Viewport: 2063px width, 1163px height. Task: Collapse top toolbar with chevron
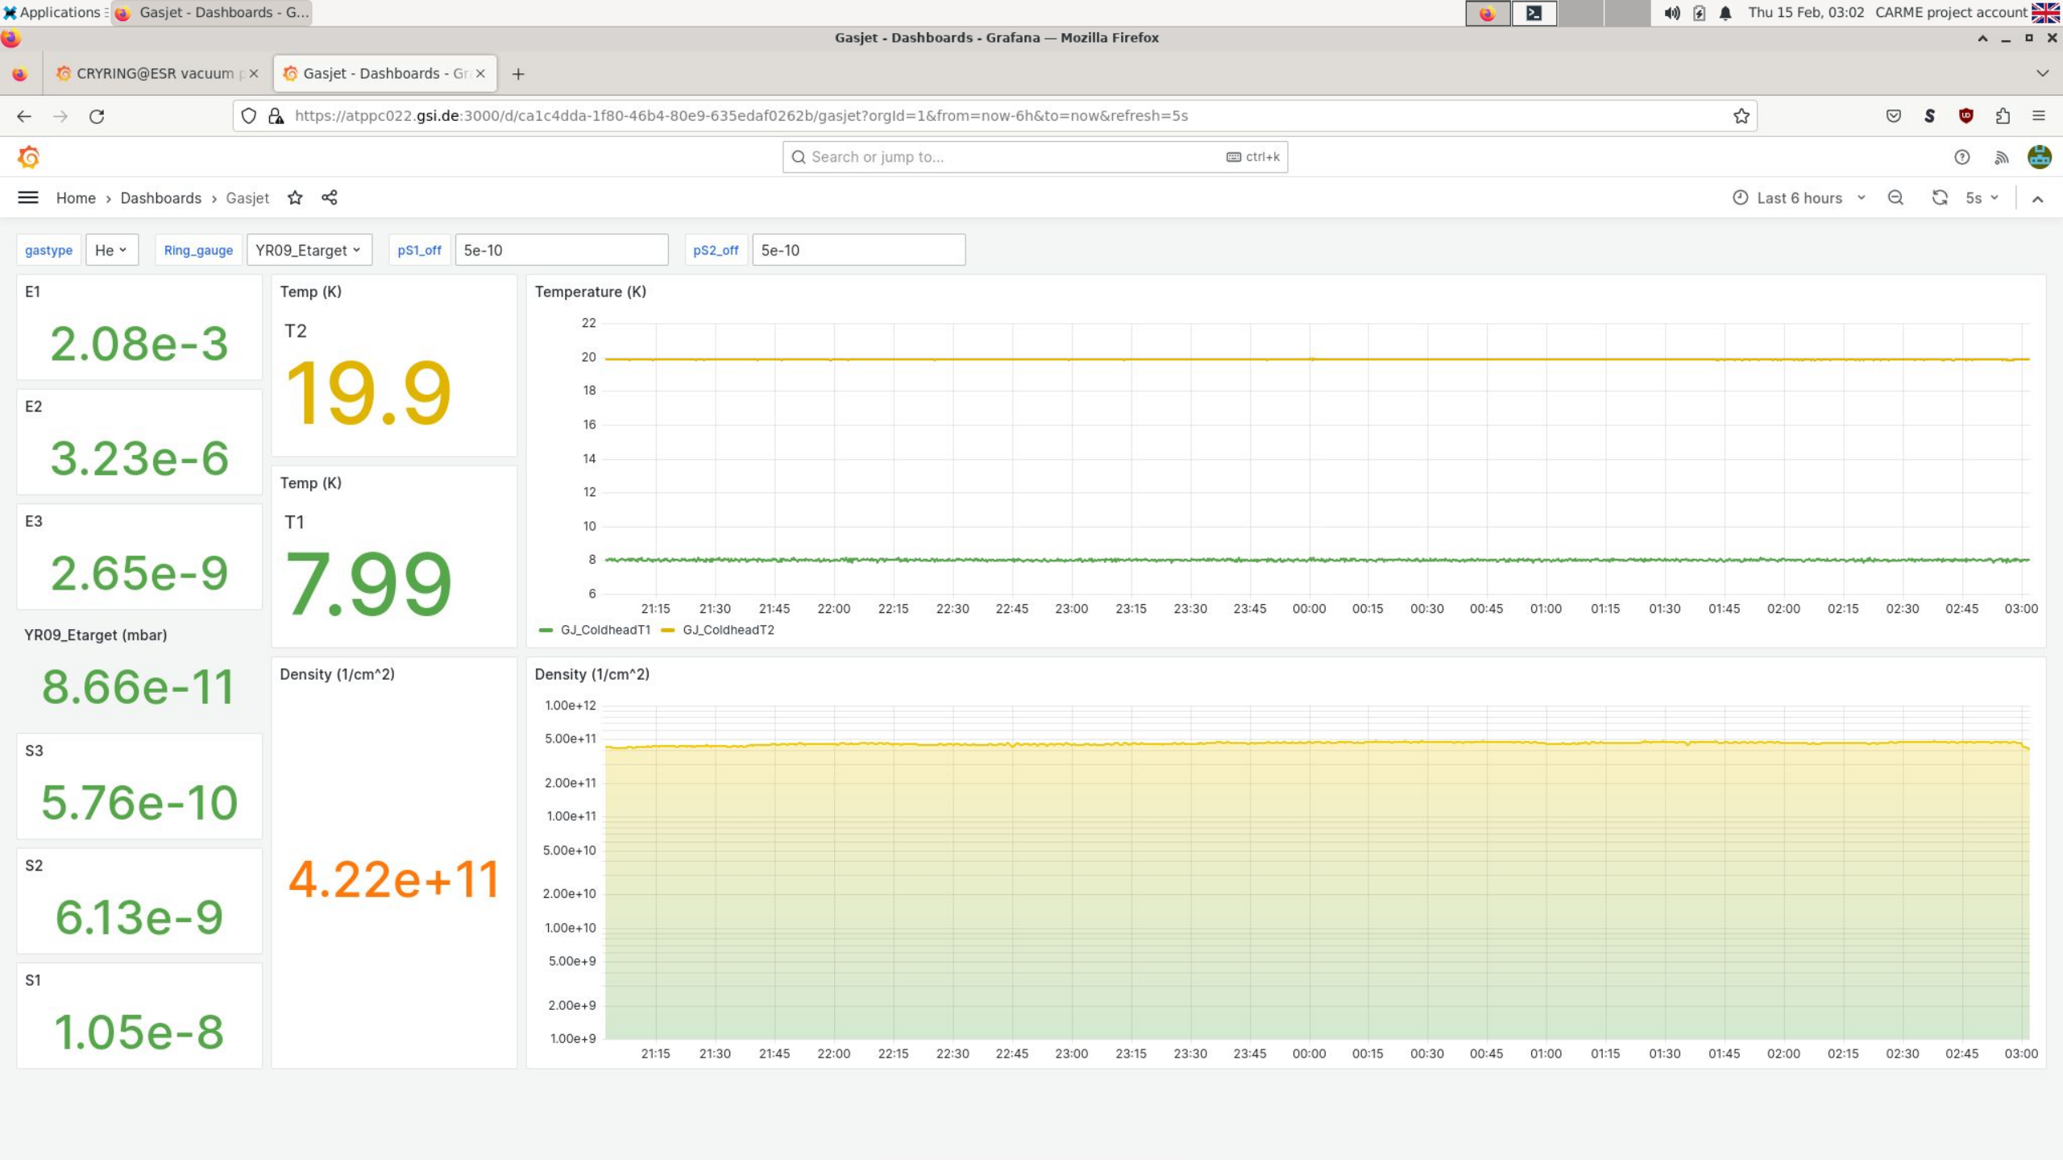pos(2038,199)
